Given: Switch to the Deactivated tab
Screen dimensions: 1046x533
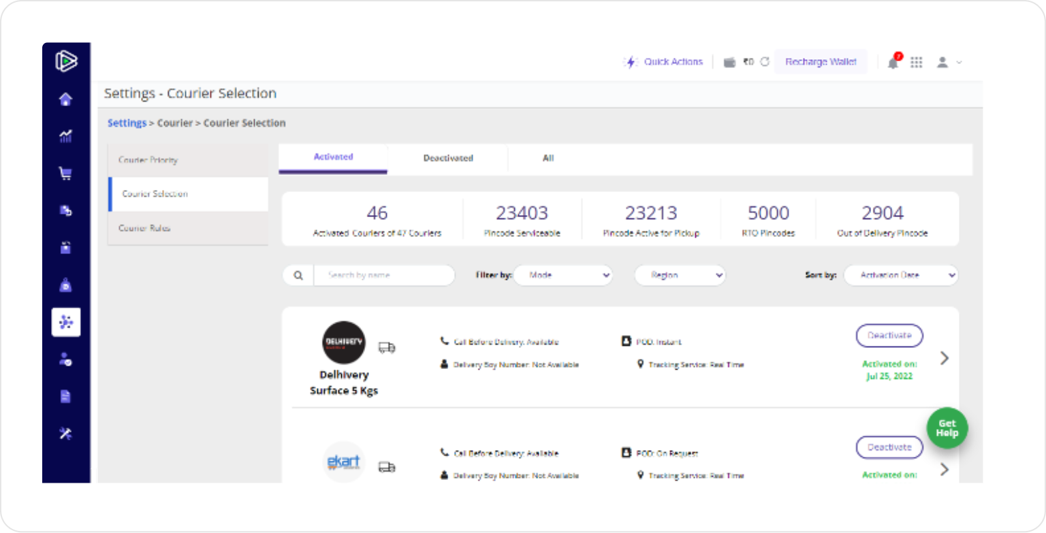Looking at the screenshot, I should pos(448,158).
